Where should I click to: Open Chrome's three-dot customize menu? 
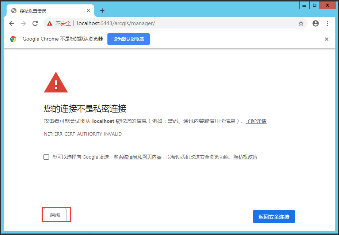(x=328, y=23)
